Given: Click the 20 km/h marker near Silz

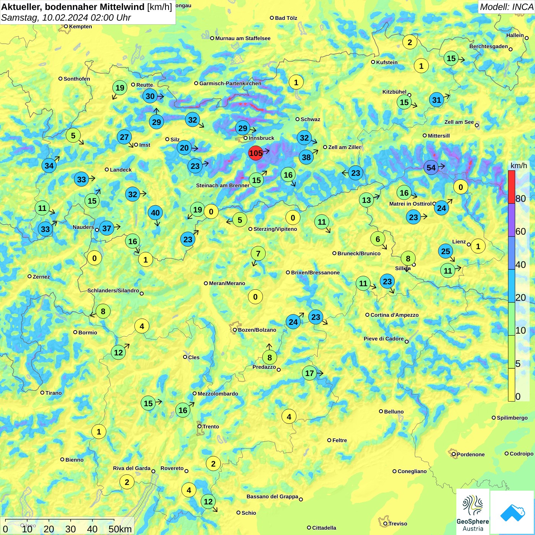Looking at the screenshot, I should click(x=184, y=148).
